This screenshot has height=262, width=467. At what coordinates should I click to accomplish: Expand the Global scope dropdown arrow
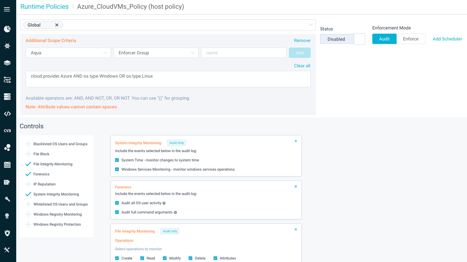coord(311,25)
